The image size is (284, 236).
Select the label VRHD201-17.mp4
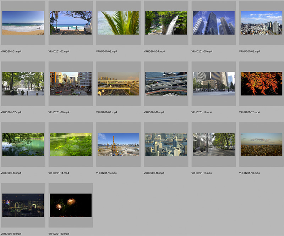click(x=201, y=173)
